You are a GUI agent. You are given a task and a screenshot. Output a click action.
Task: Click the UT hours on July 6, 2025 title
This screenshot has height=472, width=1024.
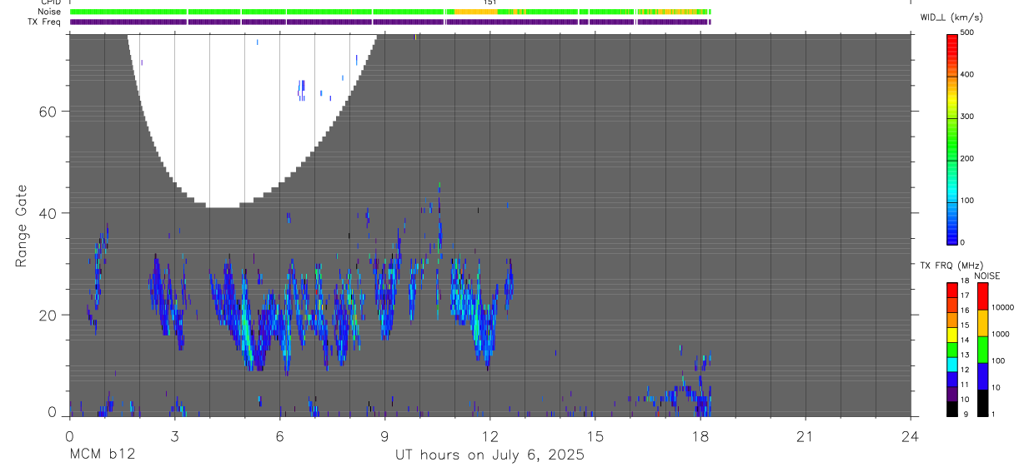point(490,455)
